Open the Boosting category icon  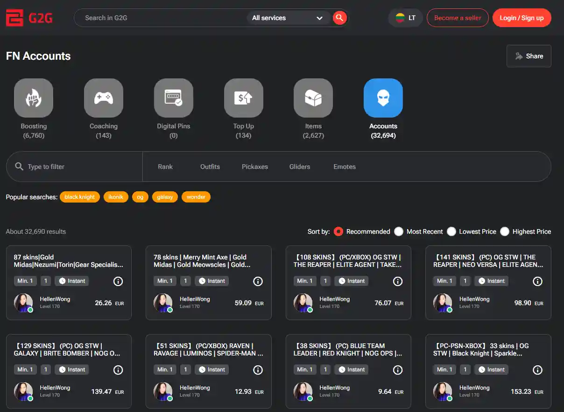point(34,98)
